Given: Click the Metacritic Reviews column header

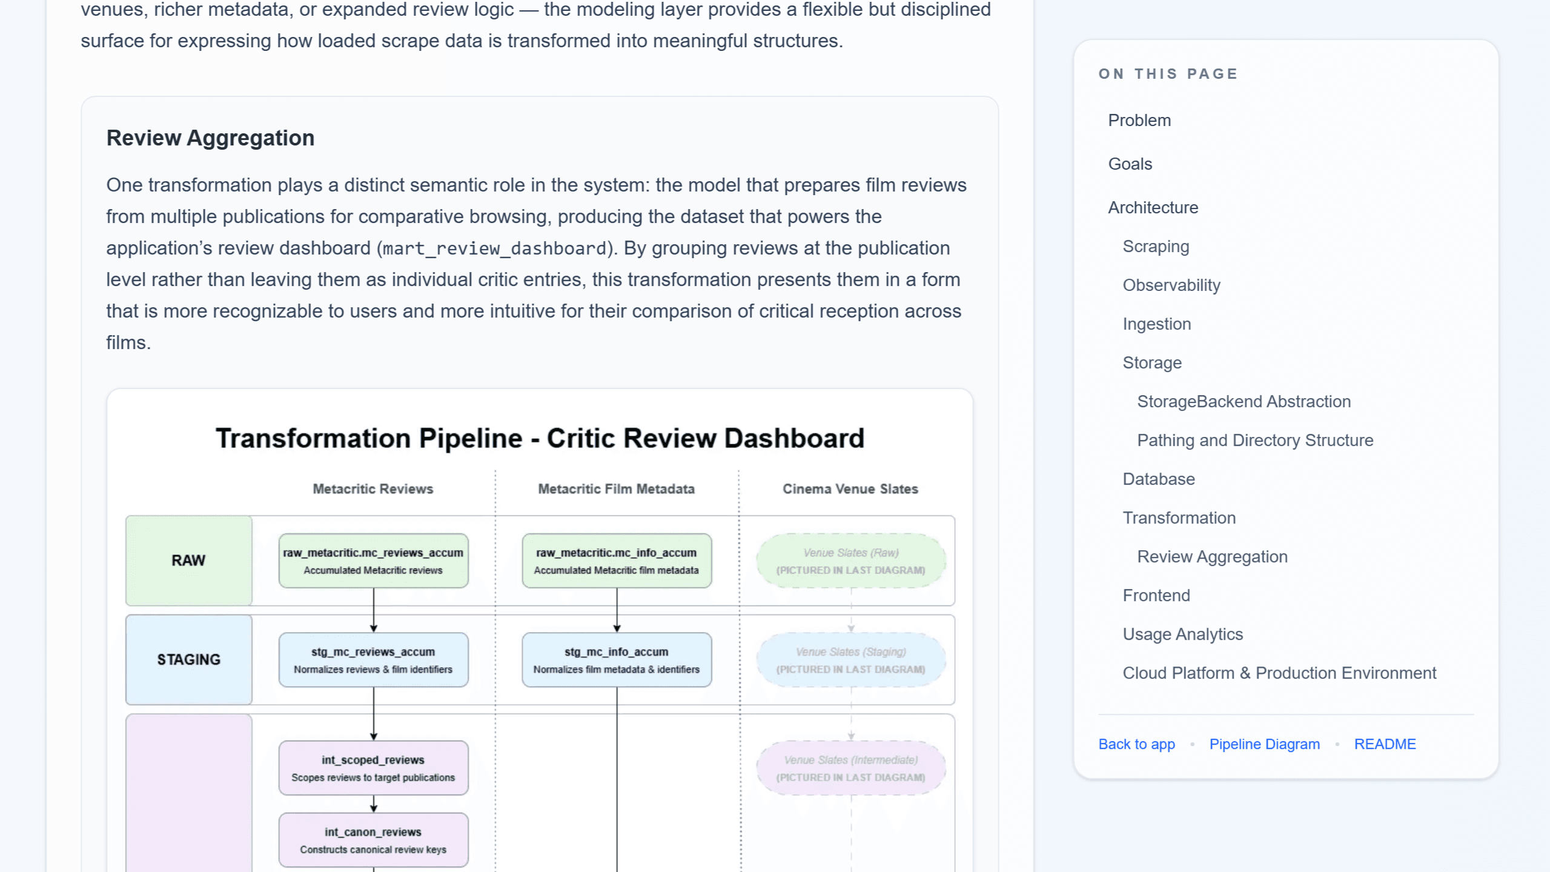Looking at the screenshot, I should click(x=373, y=489).
